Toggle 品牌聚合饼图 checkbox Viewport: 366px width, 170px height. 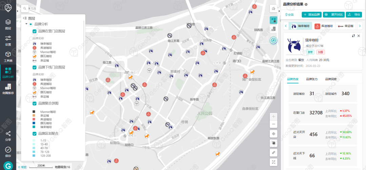tap(34, 103)
